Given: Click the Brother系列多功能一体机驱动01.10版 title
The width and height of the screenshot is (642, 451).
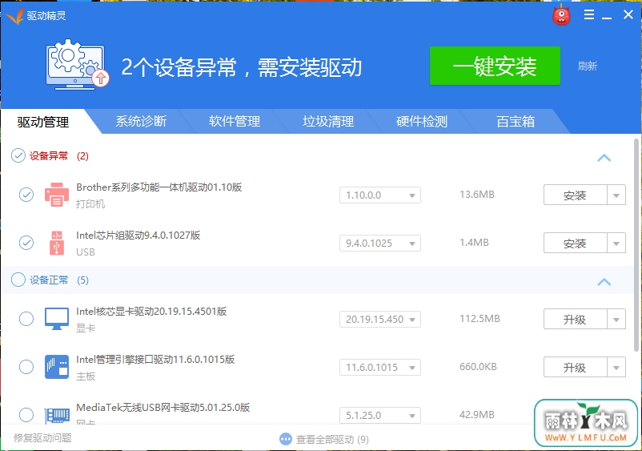Looking at the screenshot, I should point(158,187).
